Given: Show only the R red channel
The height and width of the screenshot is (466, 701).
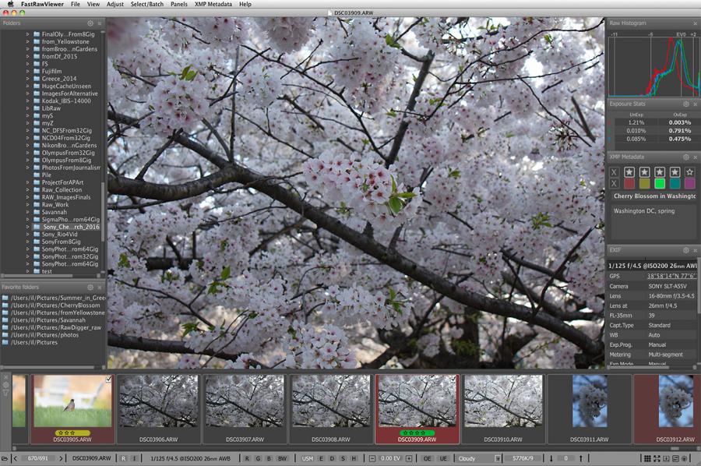Looking at the screenshot, I should coord(247,458).
